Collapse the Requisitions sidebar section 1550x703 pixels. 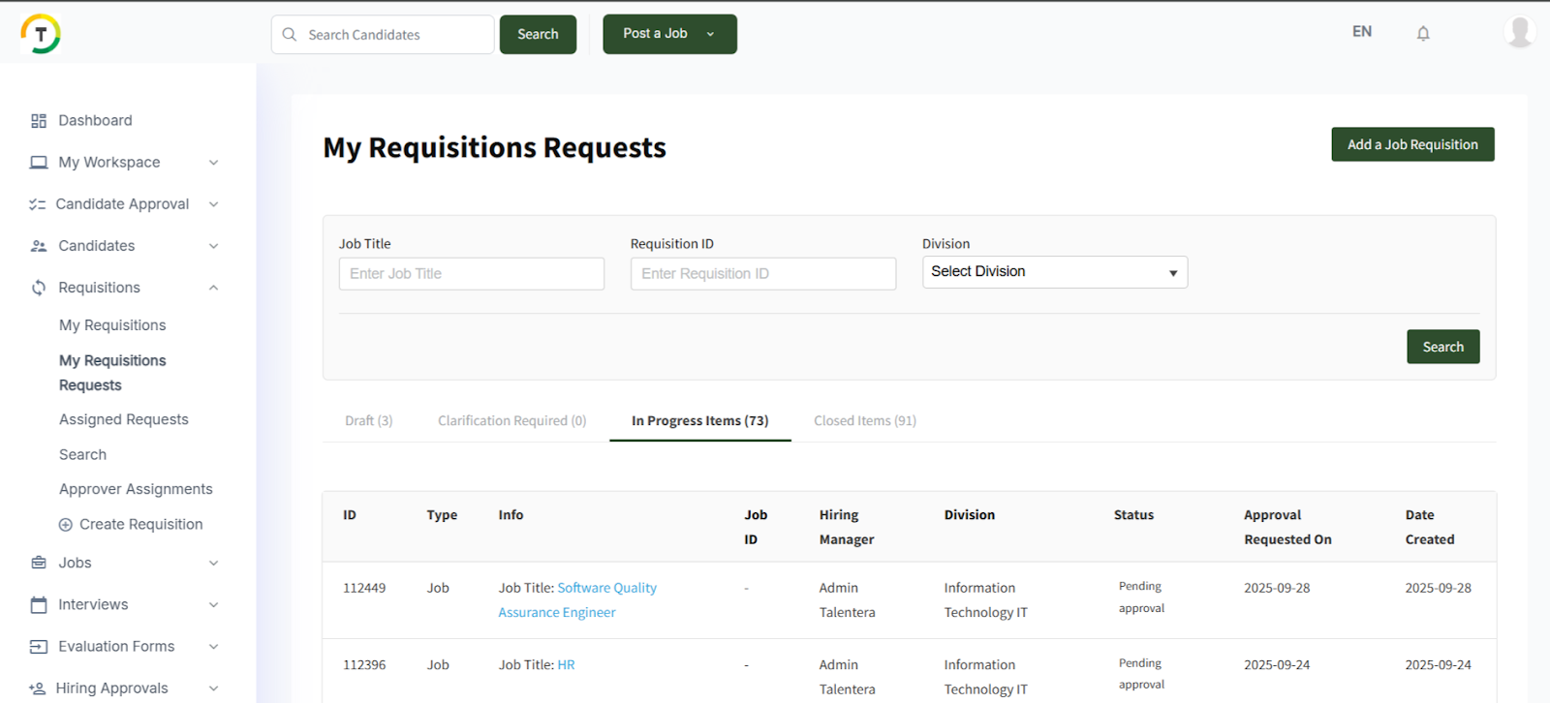213,288
